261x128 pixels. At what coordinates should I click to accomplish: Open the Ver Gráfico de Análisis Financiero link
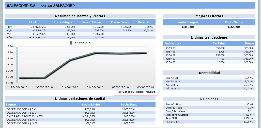point(136,92)
